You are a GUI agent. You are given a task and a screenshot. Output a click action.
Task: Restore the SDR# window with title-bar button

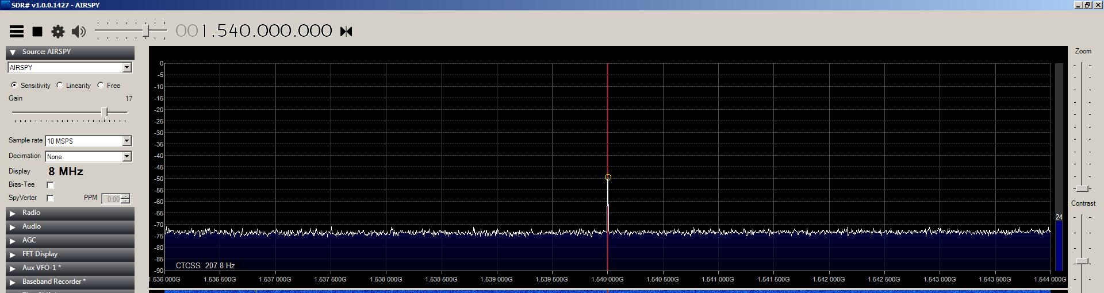click(1087, 5)
